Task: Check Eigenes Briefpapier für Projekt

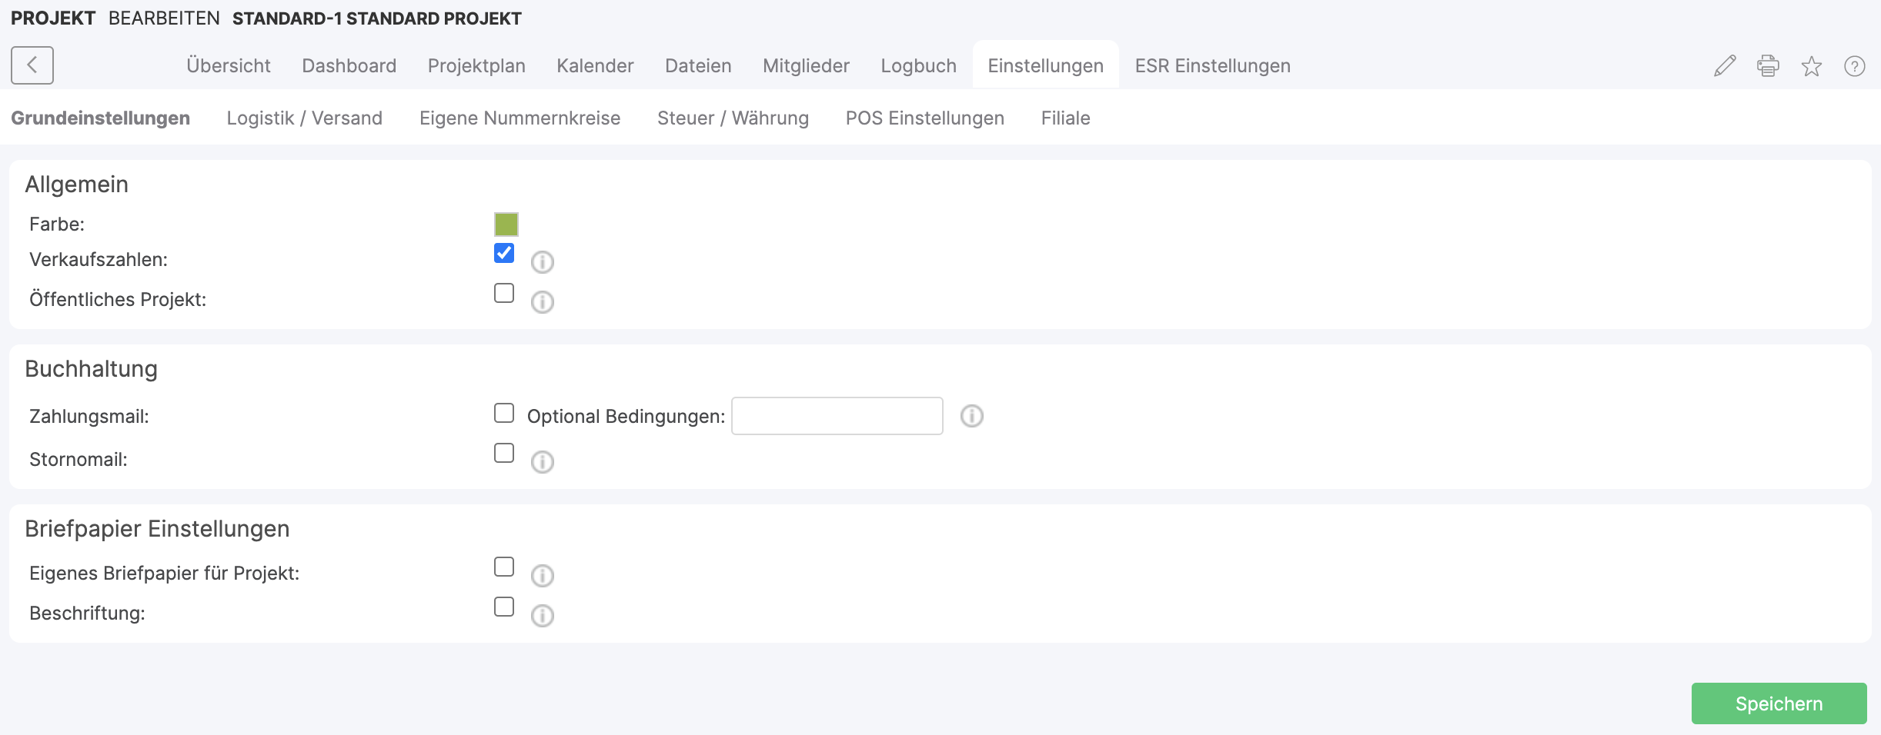Action: [504, 567]
